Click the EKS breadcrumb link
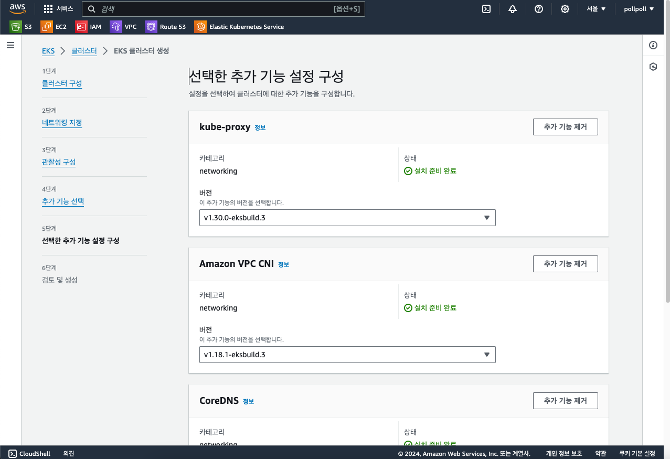 [x=48, y=51]
